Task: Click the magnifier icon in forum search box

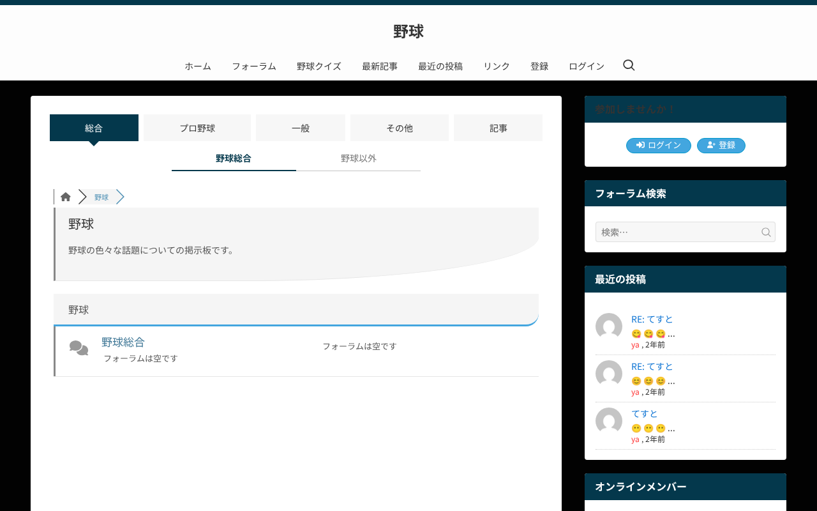Action: [x=766, y=233]
